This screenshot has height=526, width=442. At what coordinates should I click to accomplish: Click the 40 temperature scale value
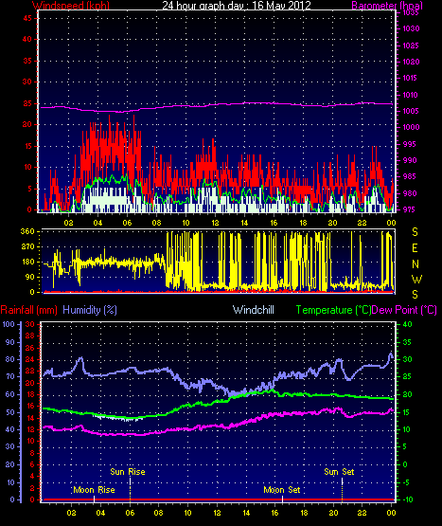(408, 324)
